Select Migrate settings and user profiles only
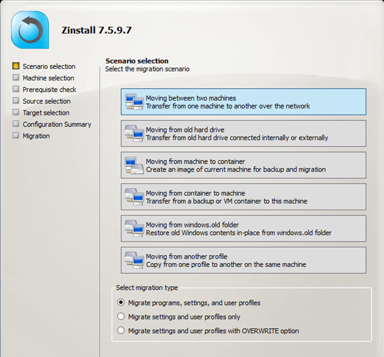This screenshot has height=357, width=384. [x=121, y=316]
